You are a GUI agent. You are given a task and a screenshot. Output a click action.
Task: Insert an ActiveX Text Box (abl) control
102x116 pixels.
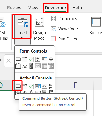tap(44, 86)
